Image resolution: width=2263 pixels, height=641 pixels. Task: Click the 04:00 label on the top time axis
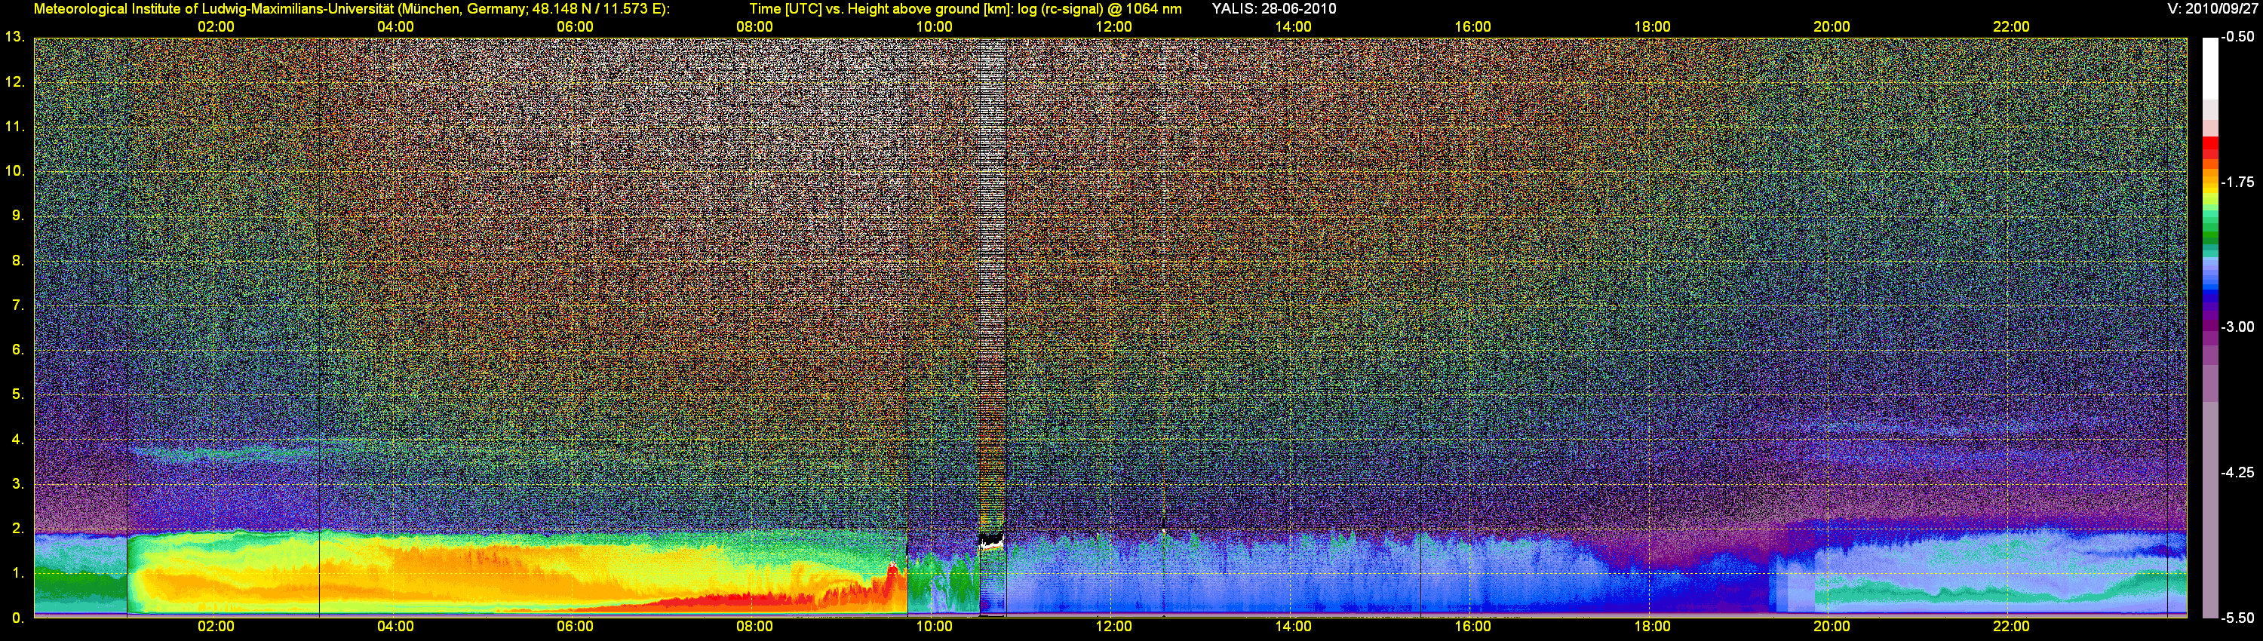coord(395,26)
